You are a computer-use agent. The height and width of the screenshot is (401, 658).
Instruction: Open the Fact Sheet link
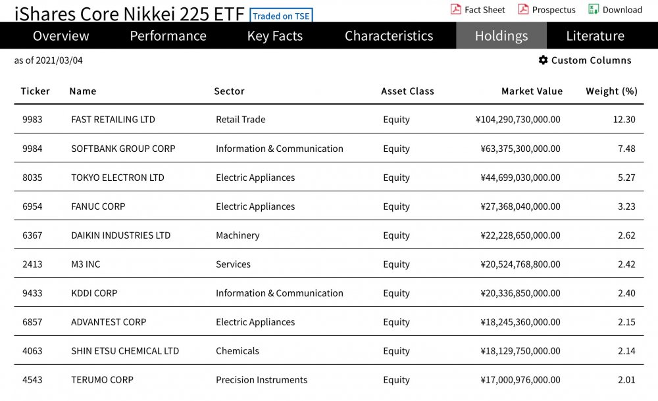click(485, 10)
